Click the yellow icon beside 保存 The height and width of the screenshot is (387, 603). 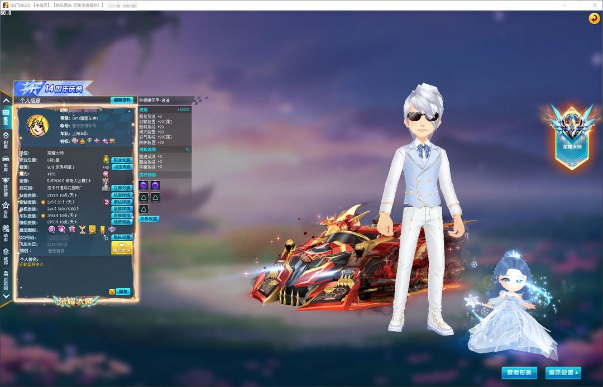click(112, 292)
